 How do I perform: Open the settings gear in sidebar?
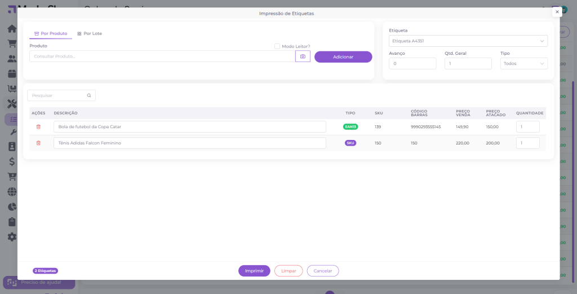click(11, 237)
